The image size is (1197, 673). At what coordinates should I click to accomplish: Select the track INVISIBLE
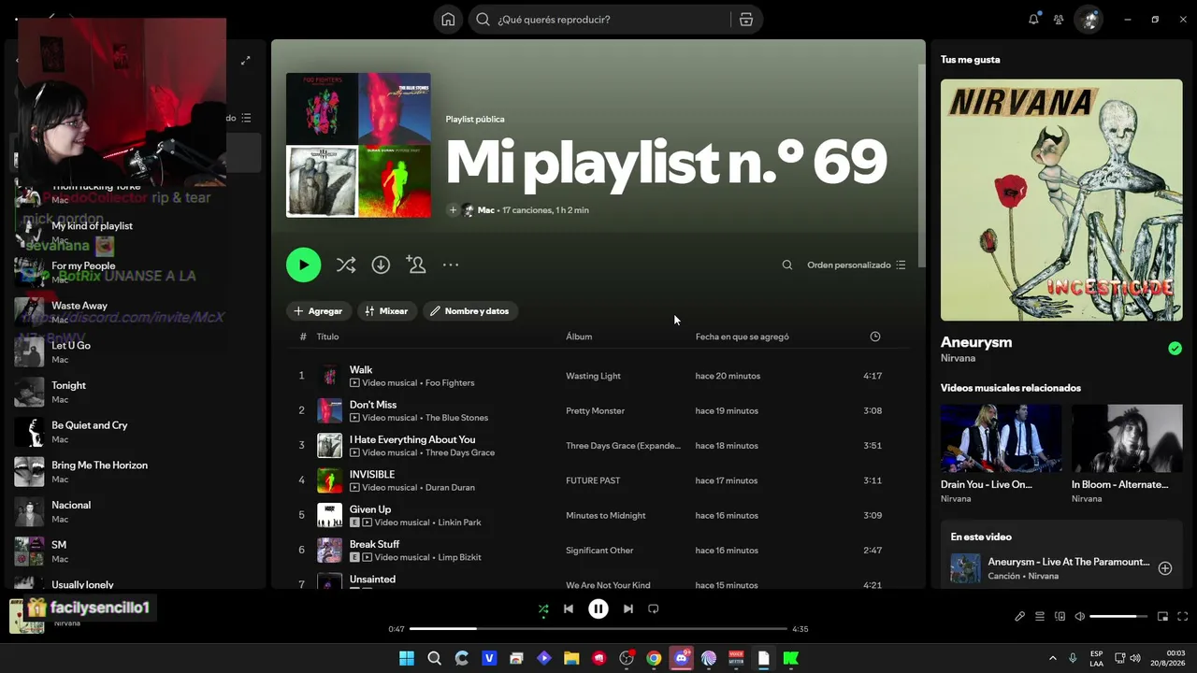coord(598,480)
